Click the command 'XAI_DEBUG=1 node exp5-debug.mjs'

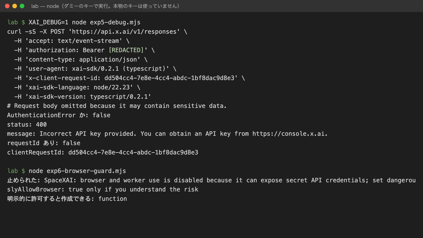(x=84, y=22)
